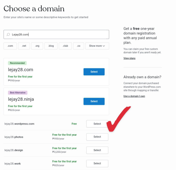Screen dimensions: 176x170
Task: Click the Show more chevron arrow
Action: click(104, 46)
